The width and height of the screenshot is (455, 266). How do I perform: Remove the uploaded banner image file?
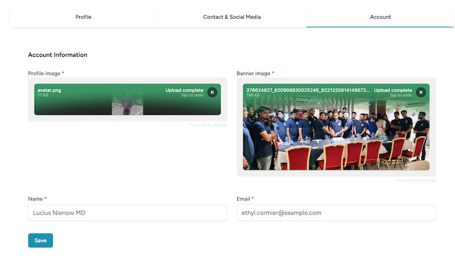tap(421, 92)
